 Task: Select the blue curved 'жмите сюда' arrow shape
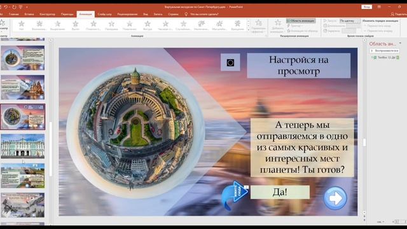click(234, 195)
